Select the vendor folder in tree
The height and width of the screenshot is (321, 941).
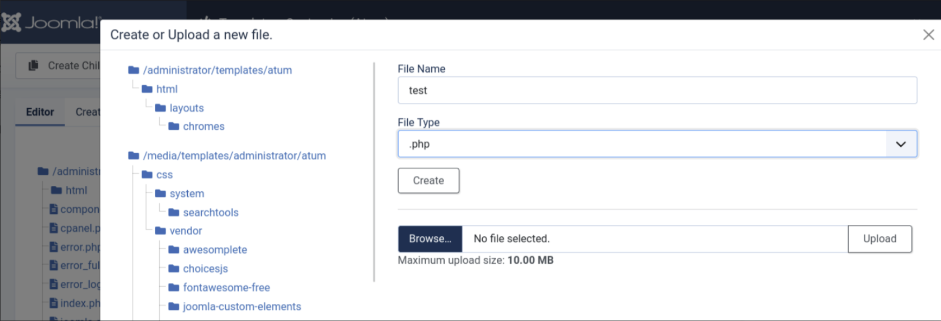click(186, 231)
